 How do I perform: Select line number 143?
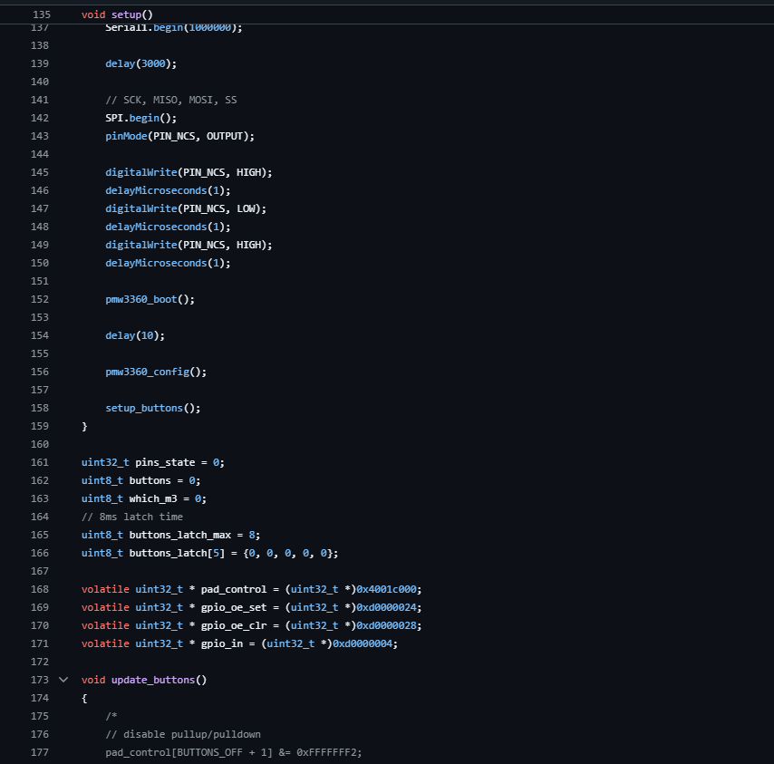(40, 136)
